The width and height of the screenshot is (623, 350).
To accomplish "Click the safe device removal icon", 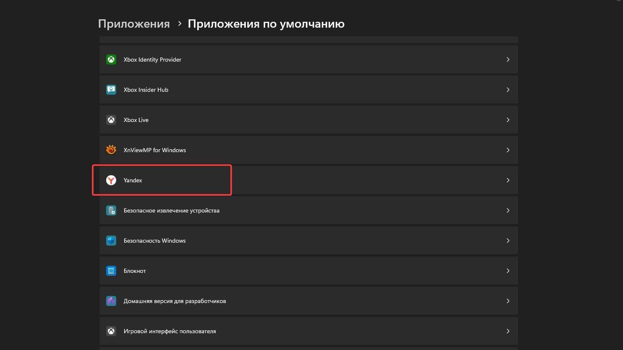I will point(111,210).
